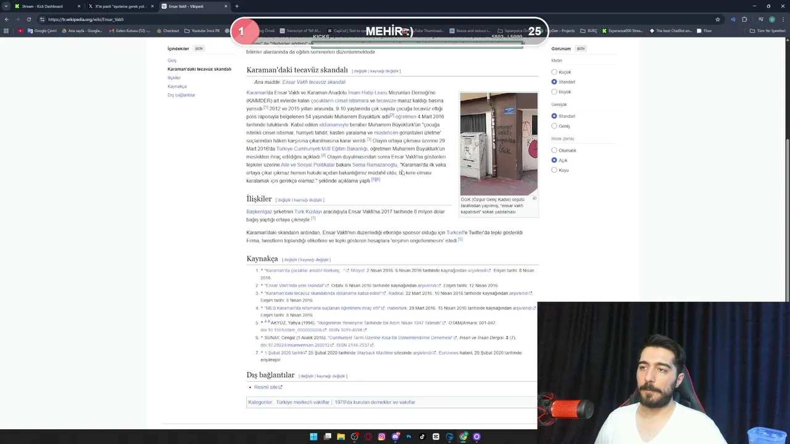This screenshot has width=790, height=444.
Task: Hide the İçindekiler contents panel
Action: (x=199, y=48)
